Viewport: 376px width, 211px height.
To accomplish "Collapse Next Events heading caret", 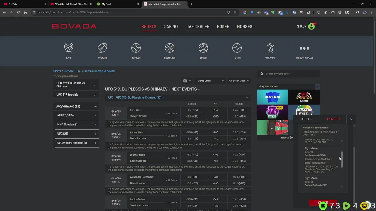I will 199,89.
